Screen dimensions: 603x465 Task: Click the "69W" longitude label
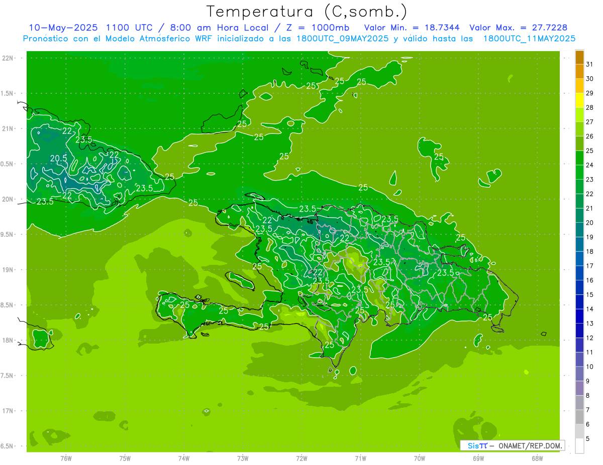coord(478,458)
